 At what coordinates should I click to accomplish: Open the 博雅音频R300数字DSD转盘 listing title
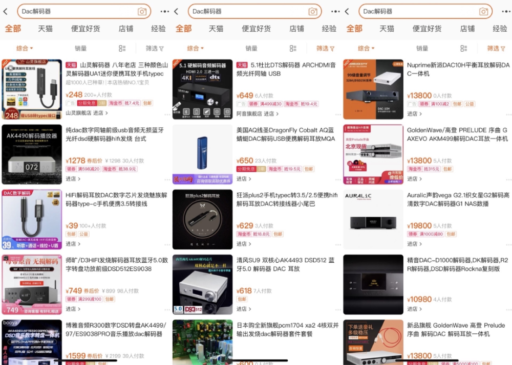[116, 330]
